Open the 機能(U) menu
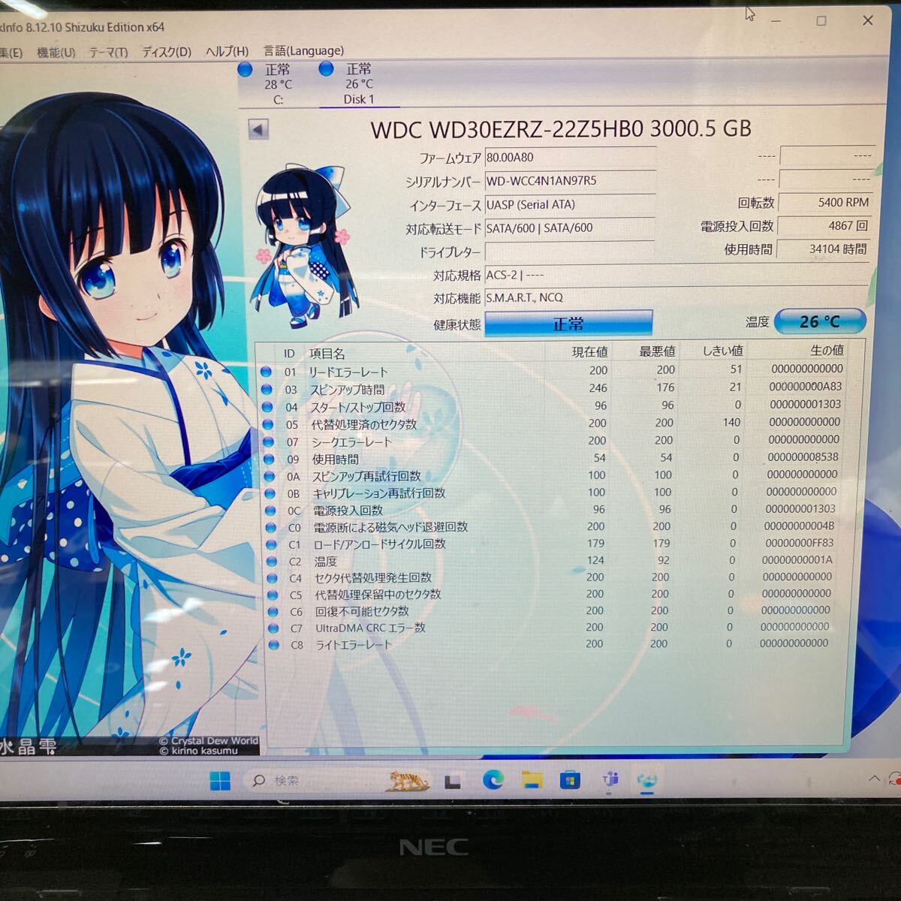Image resolution: width=901 pixels, height=901 pixels. click(56, 52)
